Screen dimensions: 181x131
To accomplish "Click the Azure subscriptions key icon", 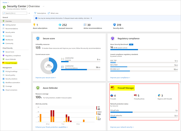I will pos(34,25).
